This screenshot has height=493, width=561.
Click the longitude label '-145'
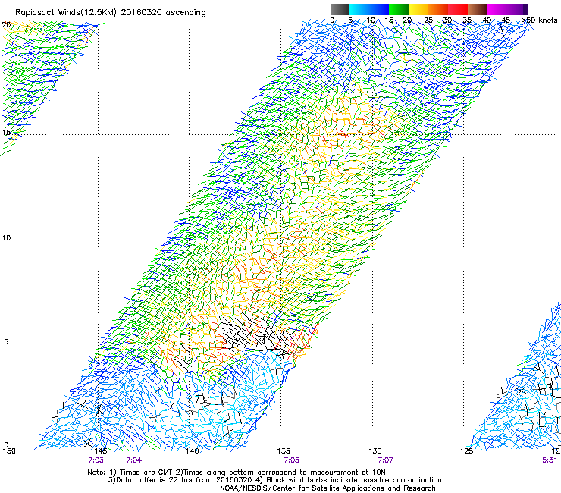pyautogui.click(x=97, y=451)
